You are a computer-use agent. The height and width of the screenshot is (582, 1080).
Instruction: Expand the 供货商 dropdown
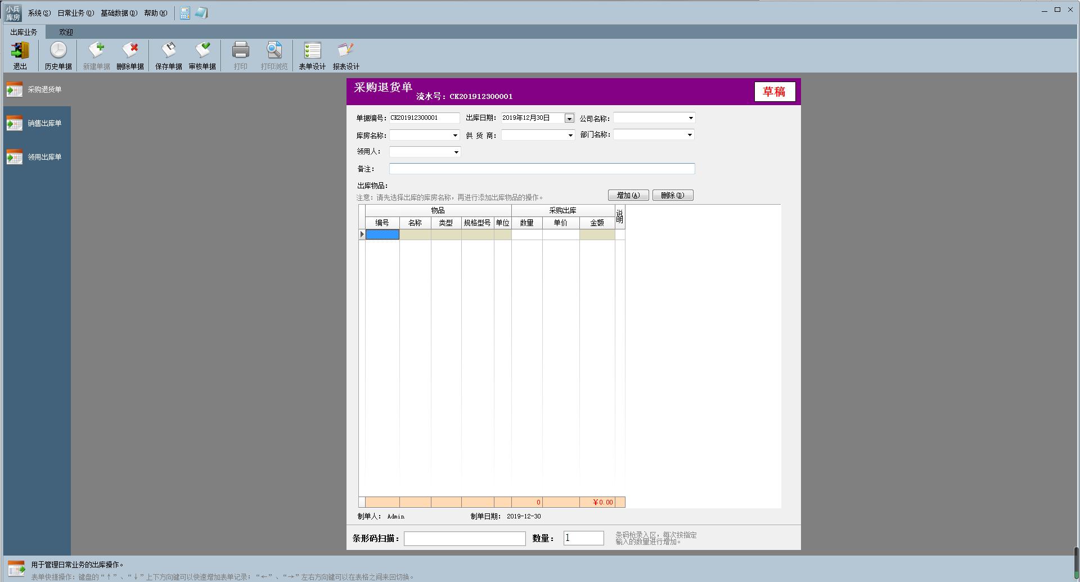tap(570, 136)
